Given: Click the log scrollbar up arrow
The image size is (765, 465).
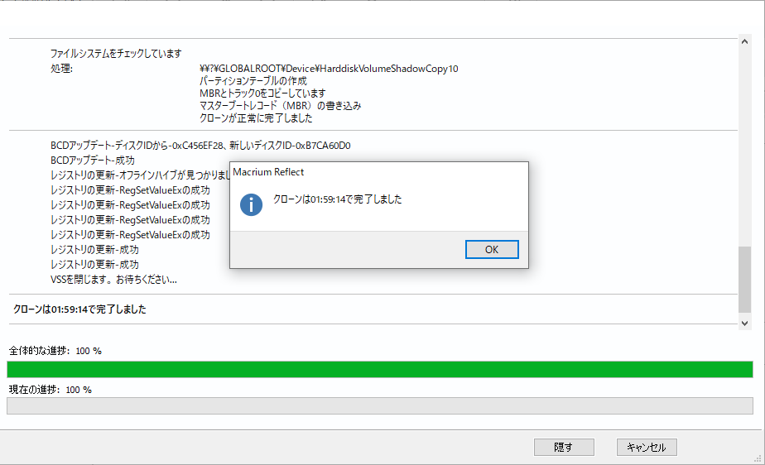Looking at the screenshot, I should pyautogui.click(x=744, y=41).
